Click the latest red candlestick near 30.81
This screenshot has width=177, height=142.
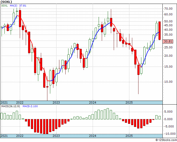[160, 31]
